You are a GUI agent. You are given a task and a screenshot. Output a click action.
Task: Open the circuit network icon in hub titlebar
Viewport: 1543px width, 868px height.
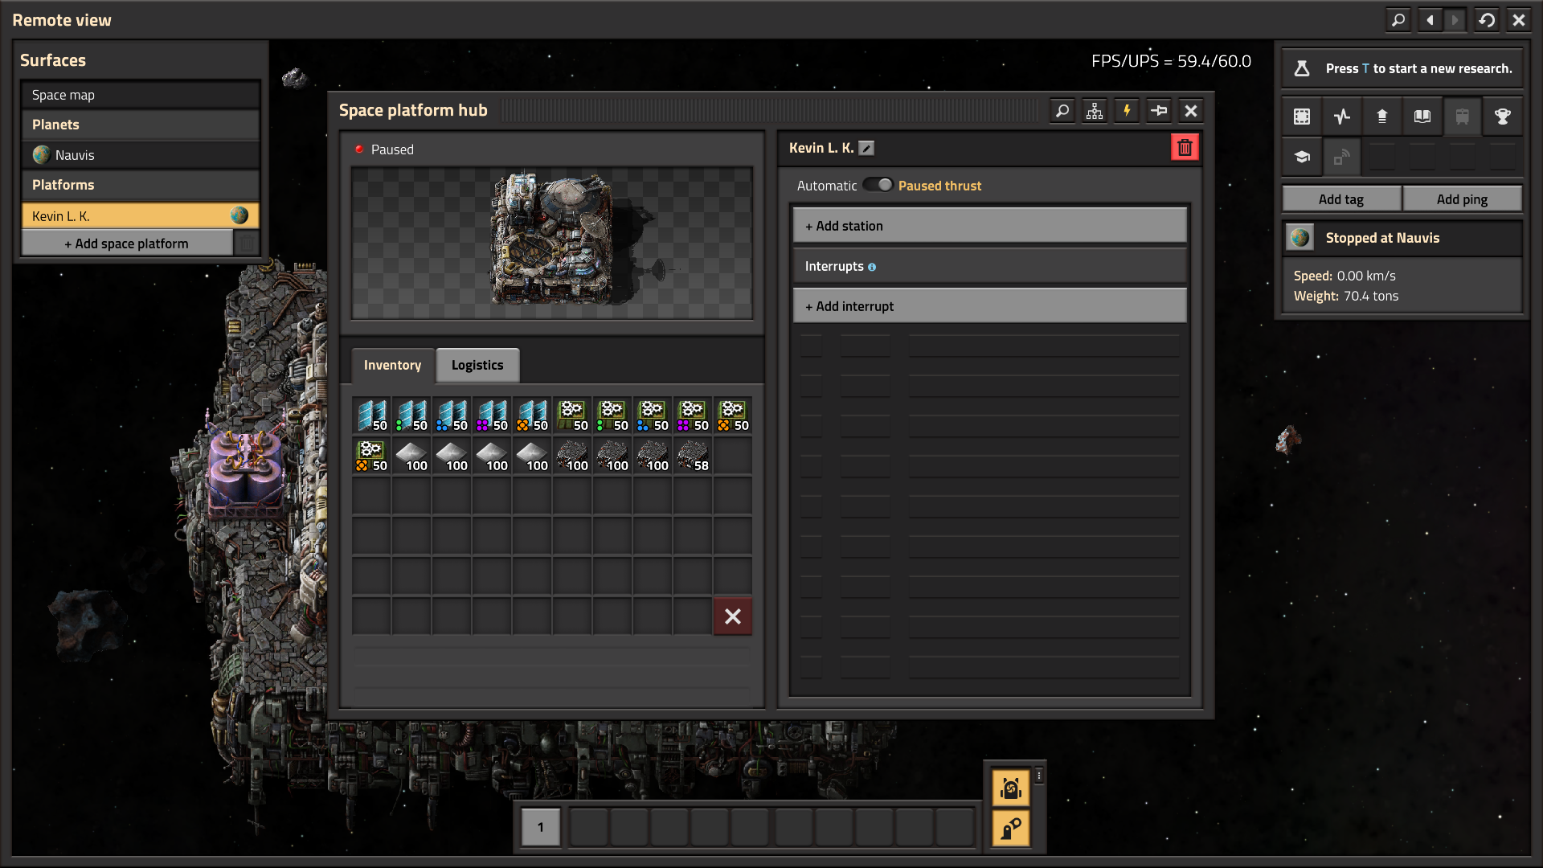pos(1095,111)
